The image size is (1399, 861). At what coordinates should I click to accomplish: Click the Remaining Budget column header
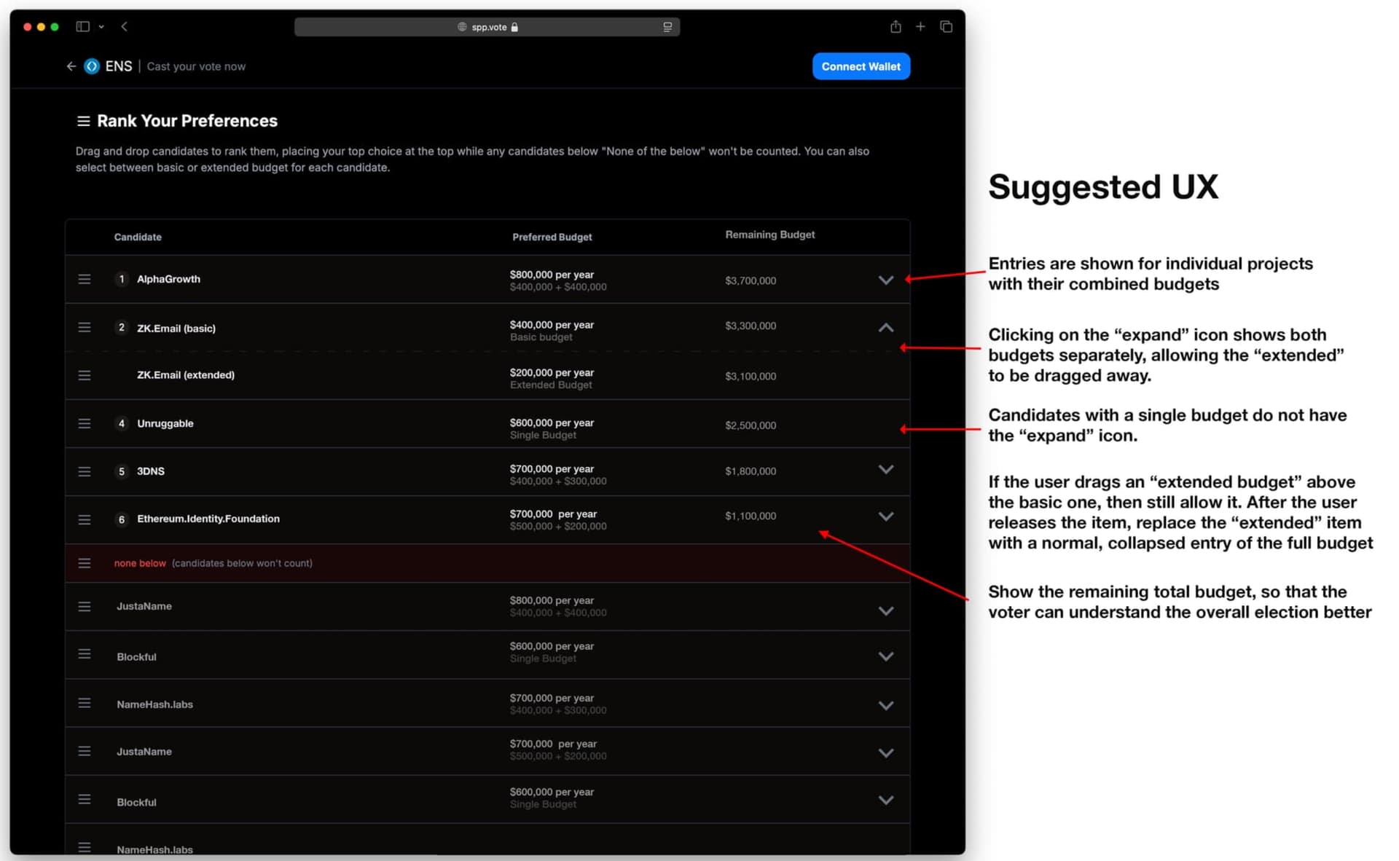coord(770,235)
